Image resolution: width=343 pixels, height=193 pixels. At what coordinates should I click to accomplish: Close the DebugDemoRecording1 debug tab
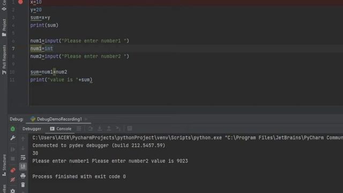click(x=86, y=119)
